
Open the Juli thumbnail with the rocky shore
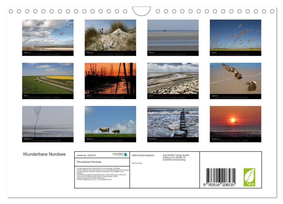click(173, 81)
